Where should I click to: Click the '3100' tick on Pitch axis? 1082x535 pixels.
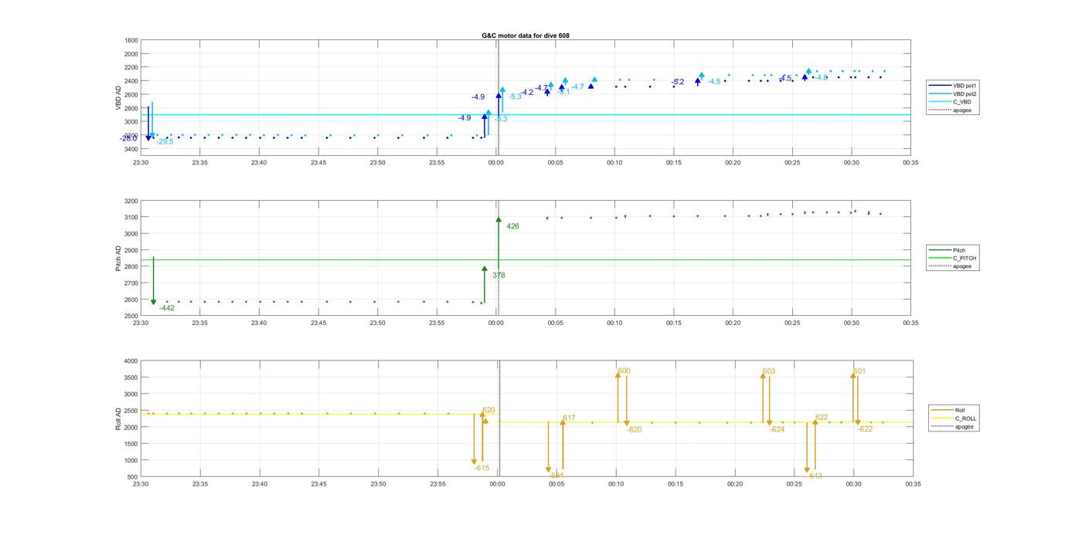pos(131,218)
